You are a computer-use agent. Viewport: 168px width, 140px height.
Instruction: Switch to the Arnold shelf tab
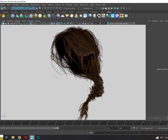57,12
